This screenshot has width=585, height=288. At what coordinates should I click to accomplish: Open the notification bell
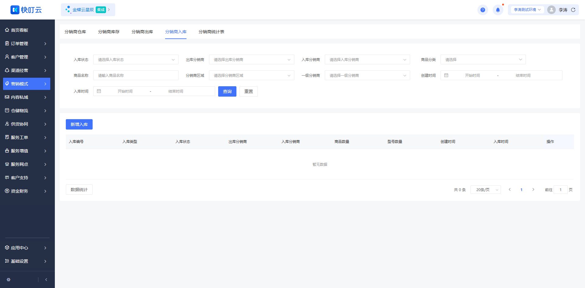click(x=498, y=10)
